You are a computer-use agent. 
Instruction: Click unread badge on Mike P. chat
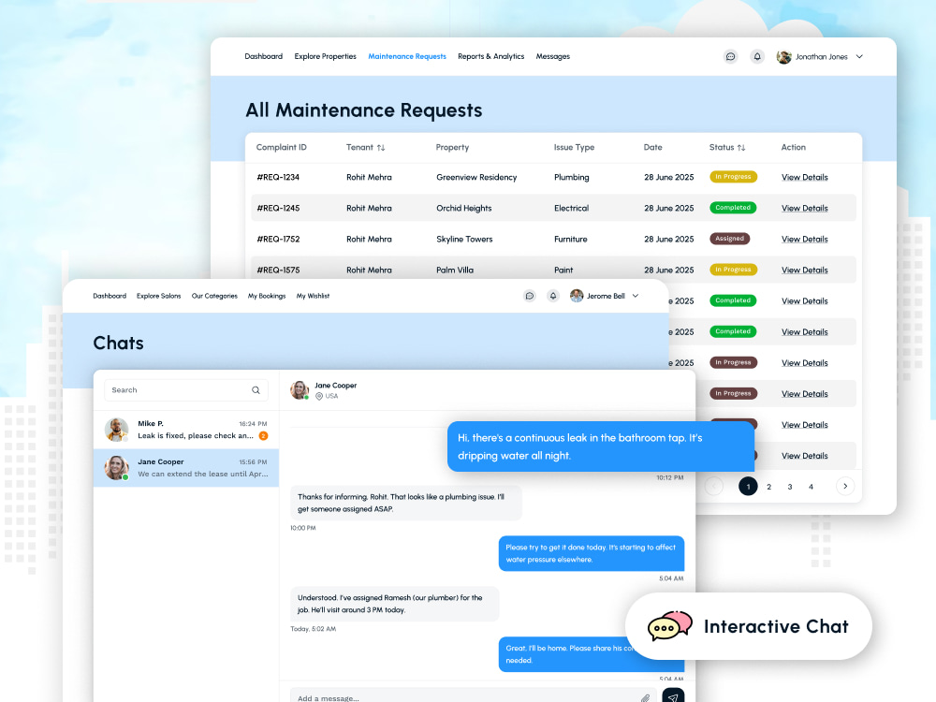tap(263, 436)
